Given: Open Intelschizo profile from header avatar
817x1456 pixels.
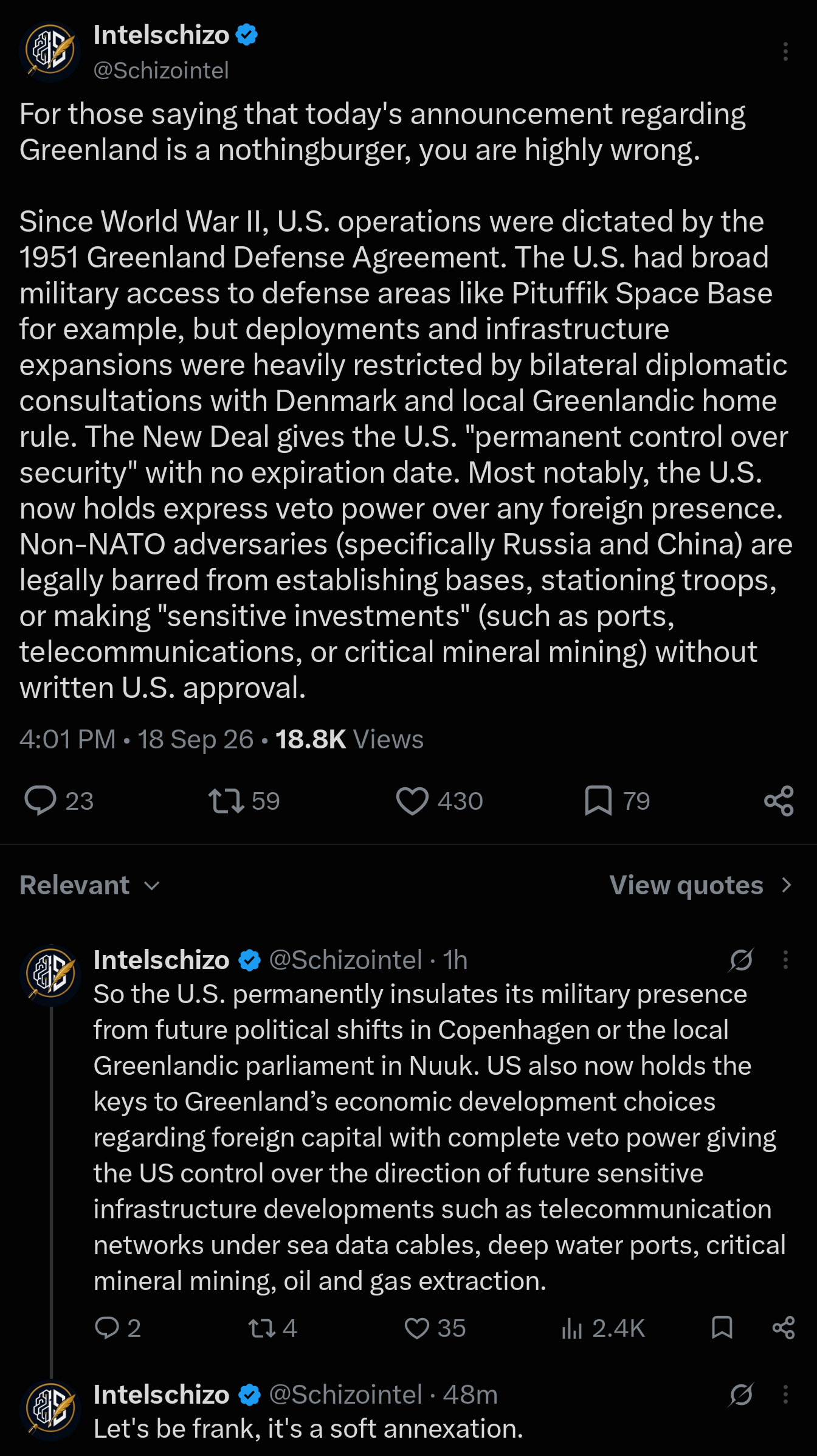Looking at the screenshot, I should pyautogui.click(x=50, y=52).
